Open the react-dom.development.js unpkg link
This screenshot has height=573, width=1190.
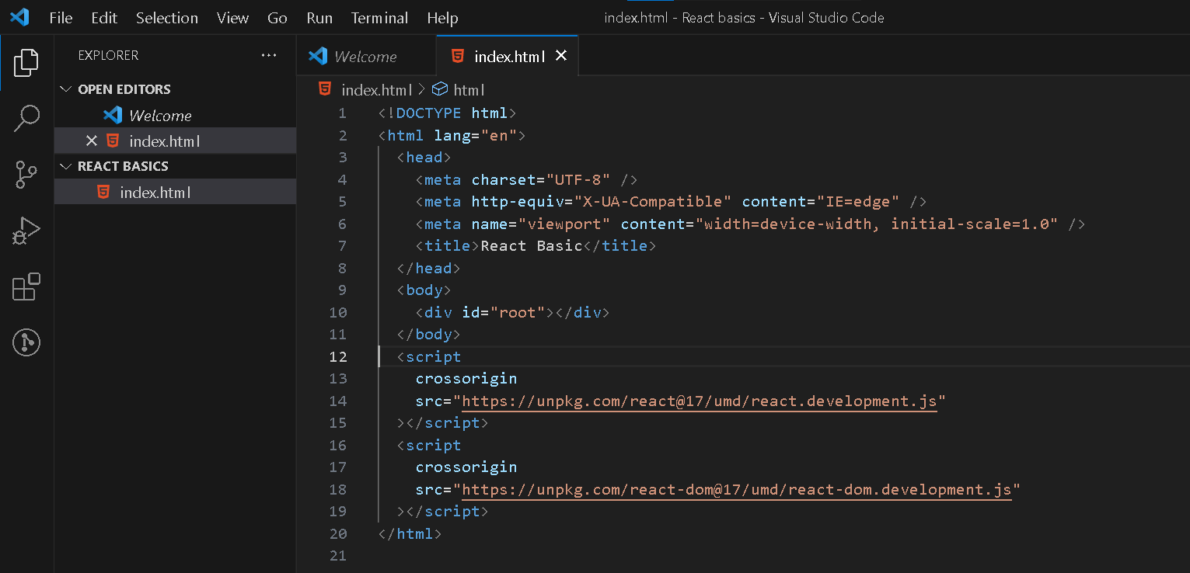737,489
